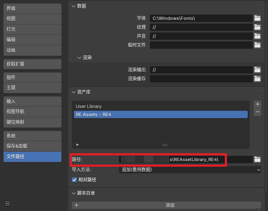Collapse the 渲染 subpanel
Screen dimensions: 268x211
tap(79, 58)
